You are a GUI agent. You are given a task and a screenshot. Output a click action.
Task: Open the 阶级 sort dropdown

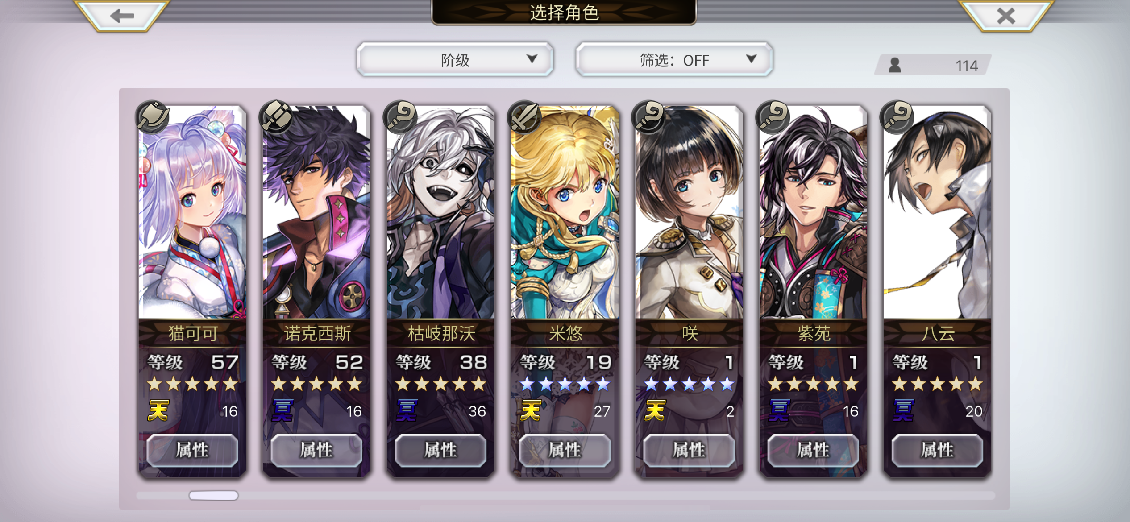click(x=455, y=59)
